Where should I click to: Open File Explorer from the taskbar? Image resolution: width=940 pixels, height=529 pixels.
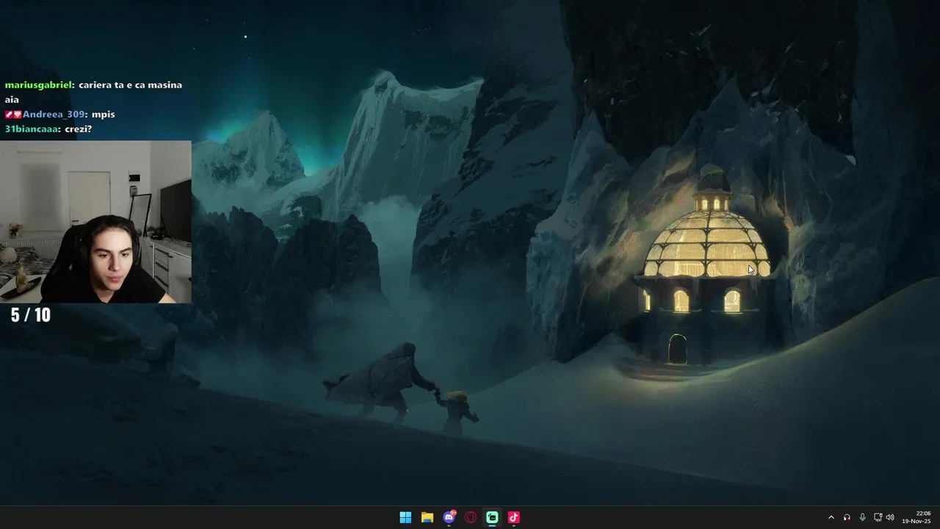427,517
